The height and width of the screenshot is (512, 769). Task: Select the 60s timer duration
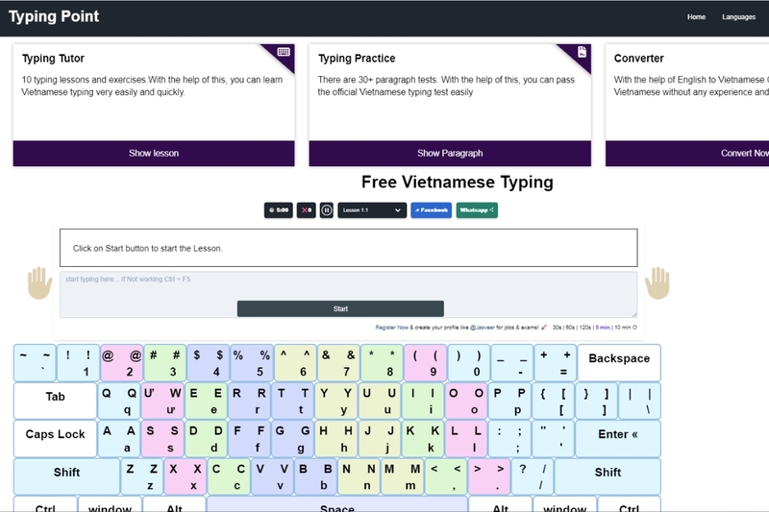point(570,328)
